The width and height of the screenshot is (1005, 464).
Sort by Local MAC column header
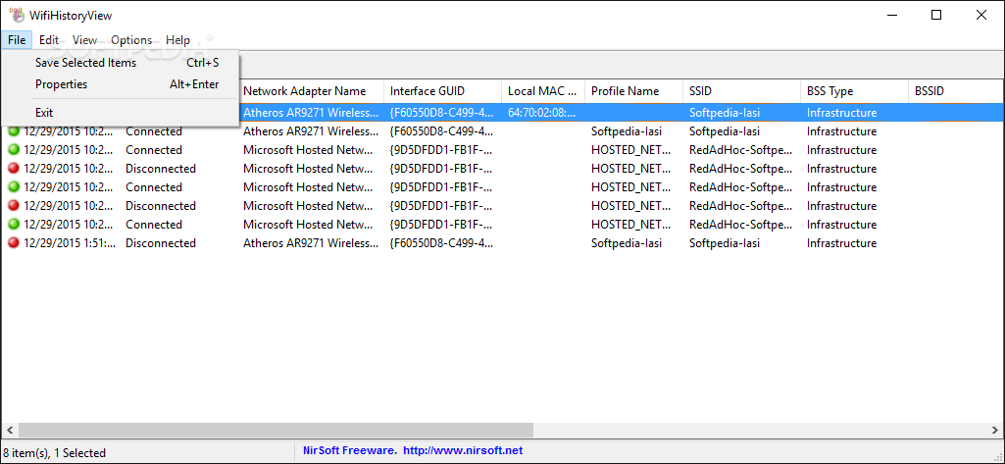(543, 91)
